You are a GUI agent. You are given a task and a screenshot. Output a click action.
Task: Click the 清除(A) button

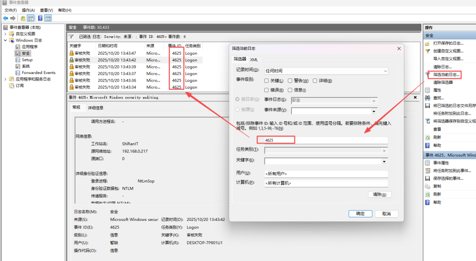click(x=380, y=194)
